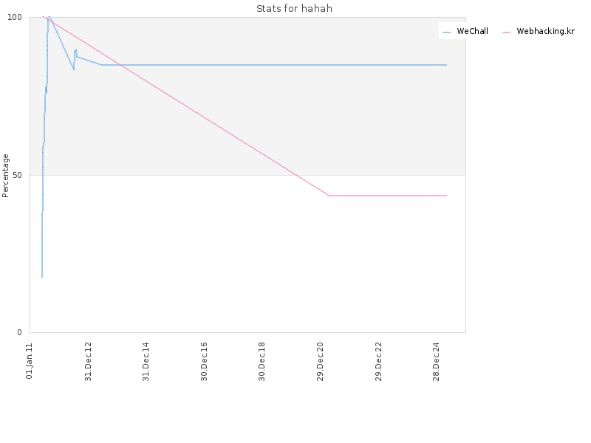Click the 30.Dec.18 date label
The width and height of the screenshot is (591, 443).
click(x=262, y=362)
